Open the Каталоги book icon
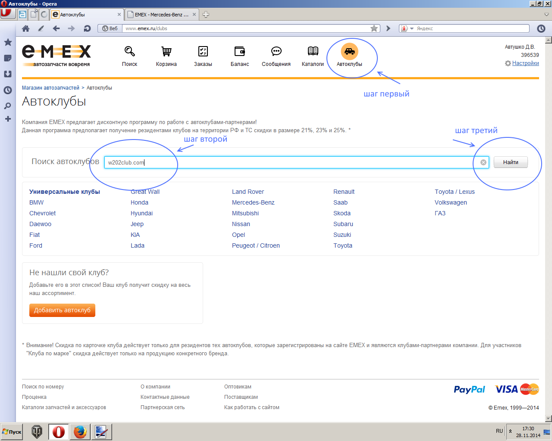 coord(313,51)
